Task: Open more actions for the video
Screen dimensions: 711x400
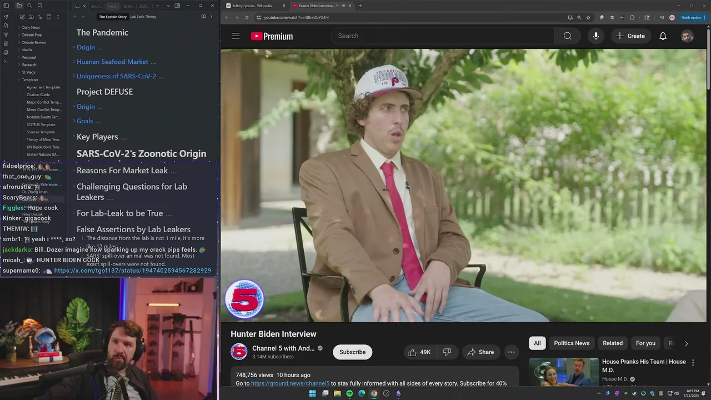Action: [x=511, y=352]
